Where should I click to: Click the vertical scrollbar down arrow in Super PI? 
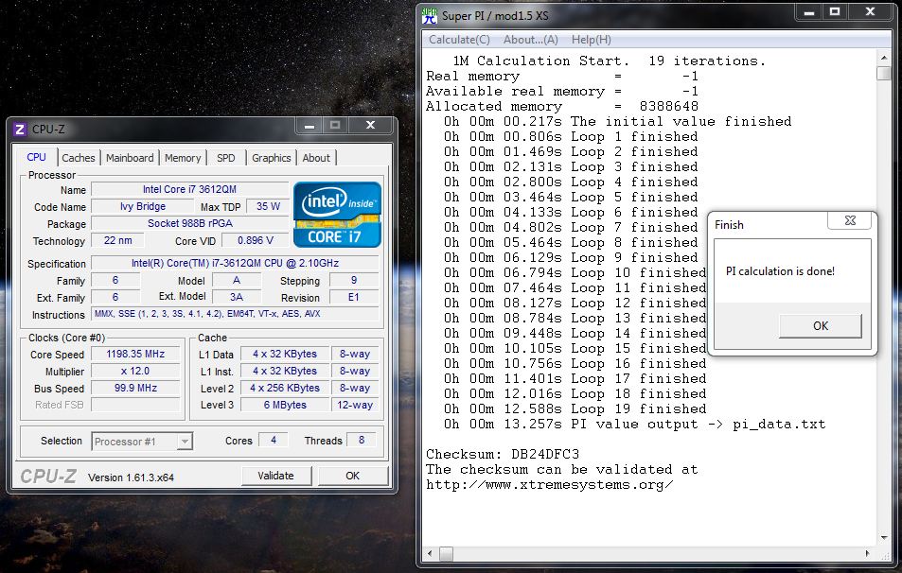884,539
